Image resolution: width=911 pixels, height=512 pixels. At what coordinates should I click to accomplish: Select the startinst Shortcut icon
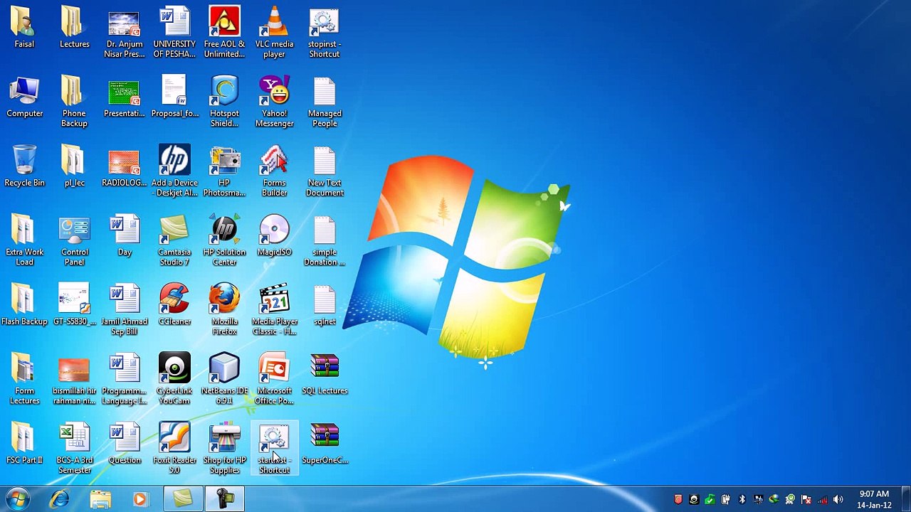[274, 449]
